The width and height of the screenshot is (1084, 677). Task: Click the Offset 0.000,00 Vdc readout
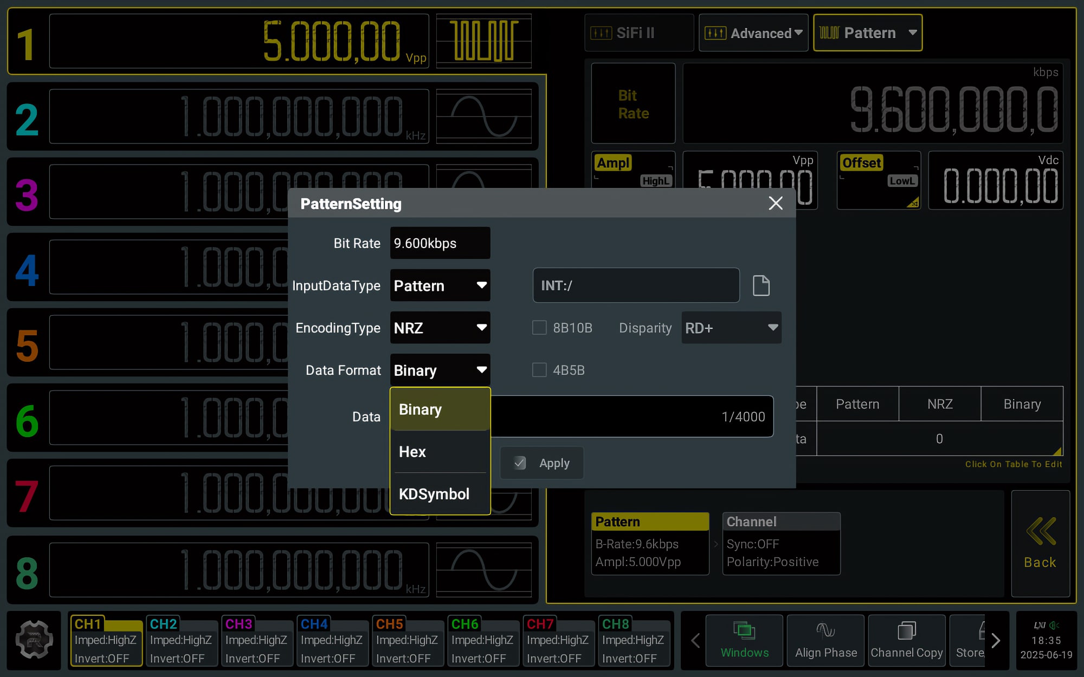(996, 180)
